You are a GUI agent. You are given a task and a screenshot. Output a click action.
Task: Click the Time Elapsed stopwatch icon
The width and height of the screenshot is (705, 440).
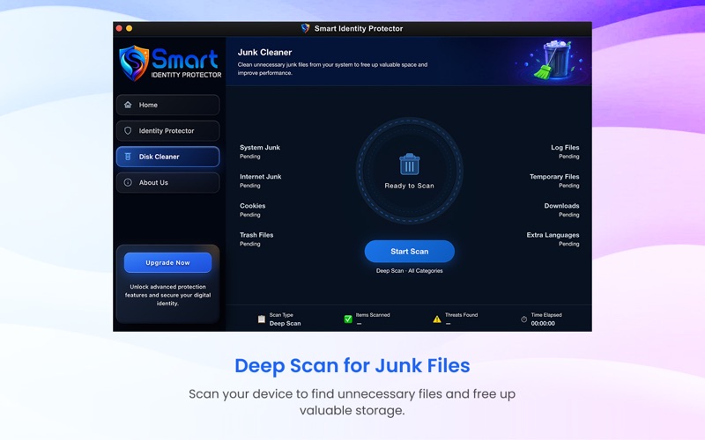click(523, 319)
